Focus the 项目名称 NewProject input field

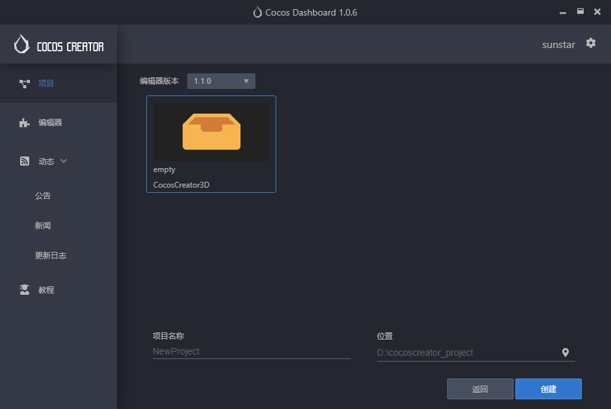(x=252, y=351)
